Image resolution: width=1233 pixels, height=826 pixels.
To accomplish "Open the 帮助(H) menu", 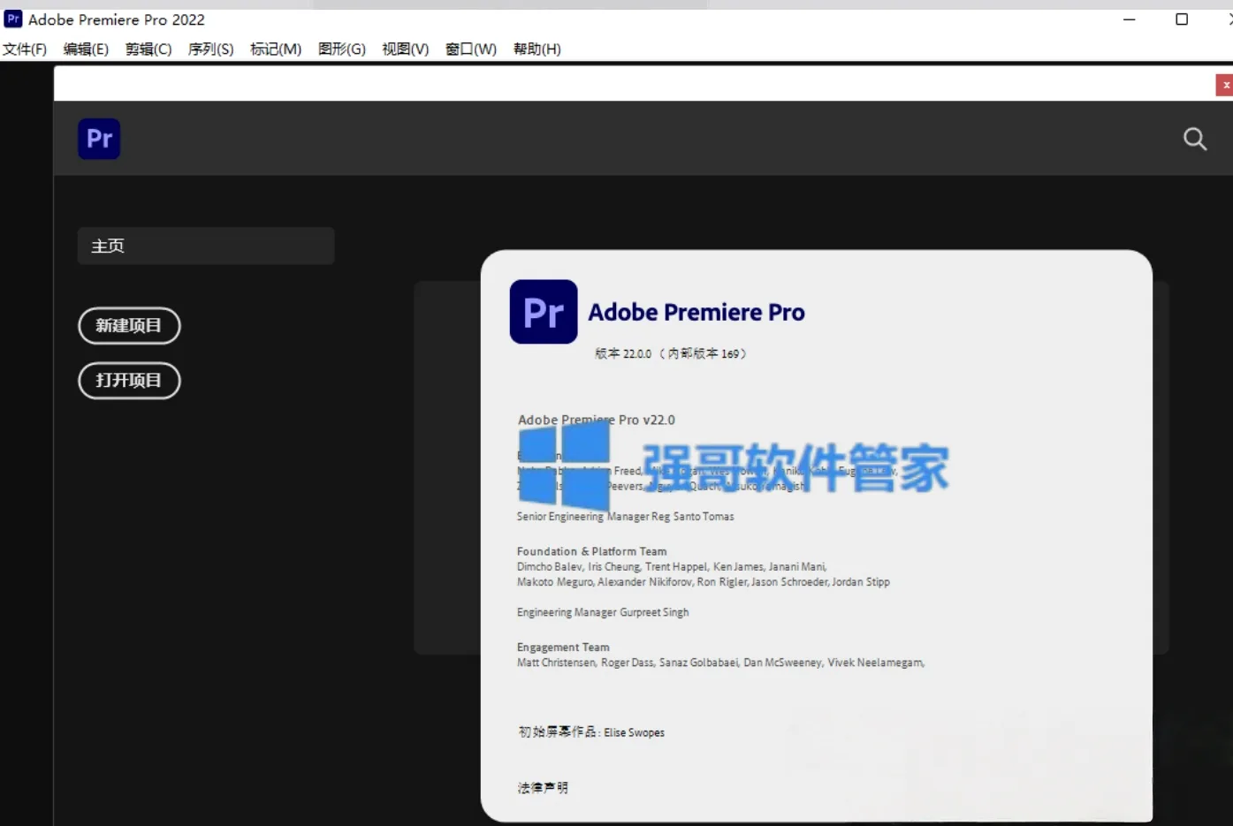I will (537, 49).
